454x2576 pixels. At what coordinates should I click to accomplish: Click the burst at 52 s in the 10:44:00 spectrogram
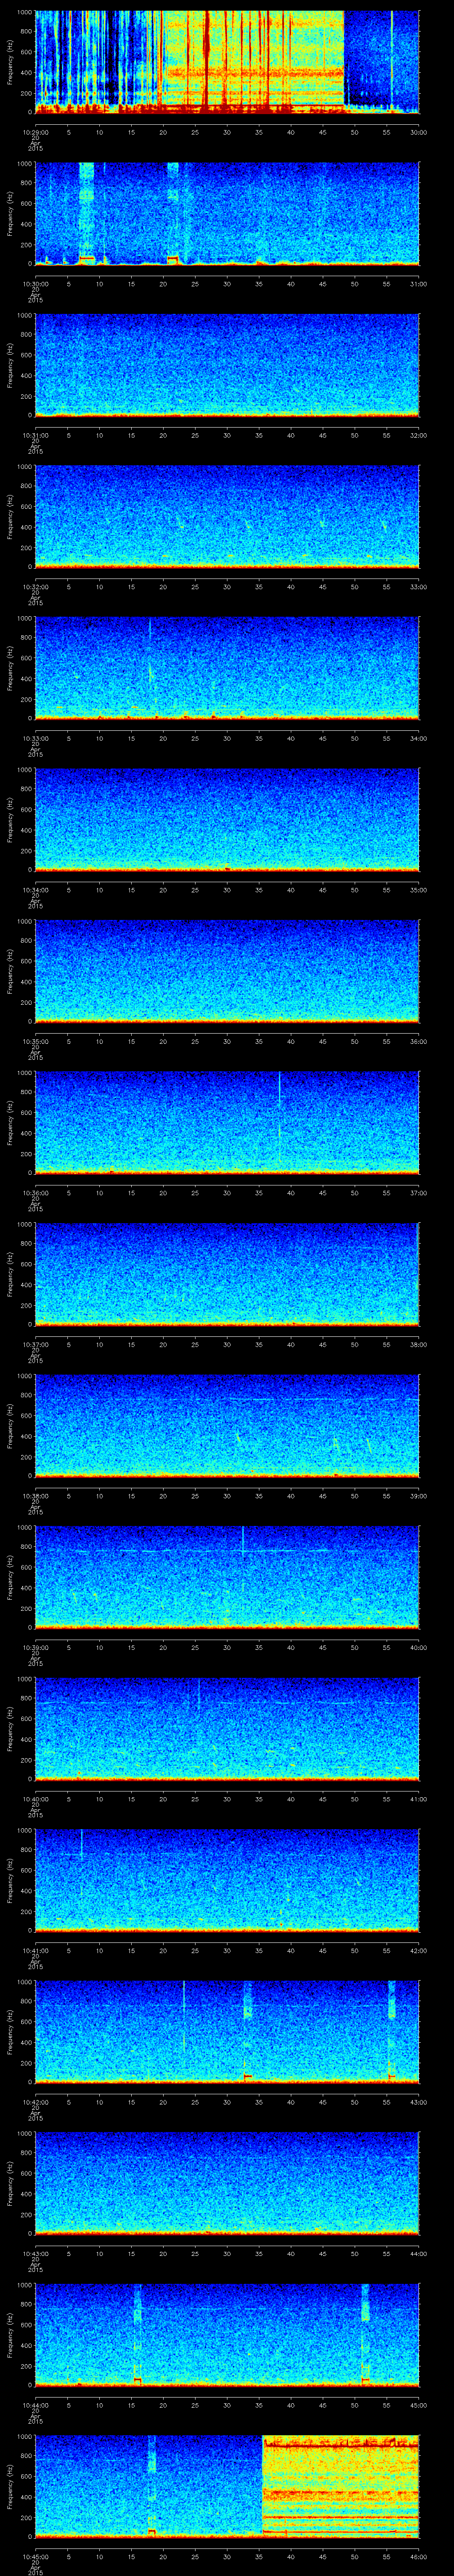tap(365, 2334)
